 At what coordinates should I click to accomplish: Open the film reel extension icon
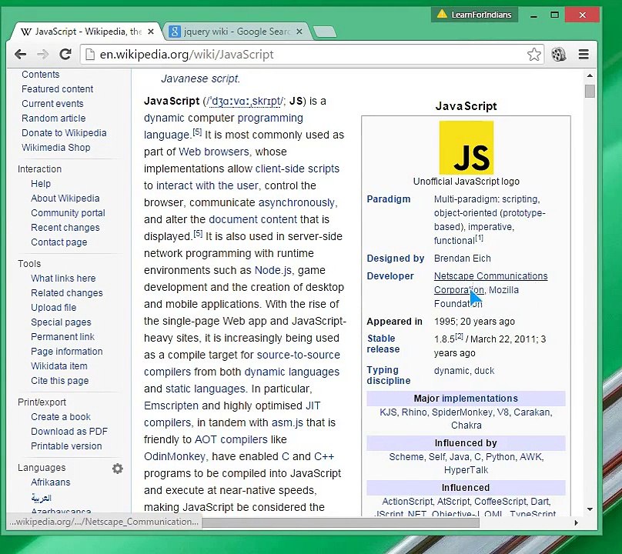pyautogui.click(x=559, y=55)
